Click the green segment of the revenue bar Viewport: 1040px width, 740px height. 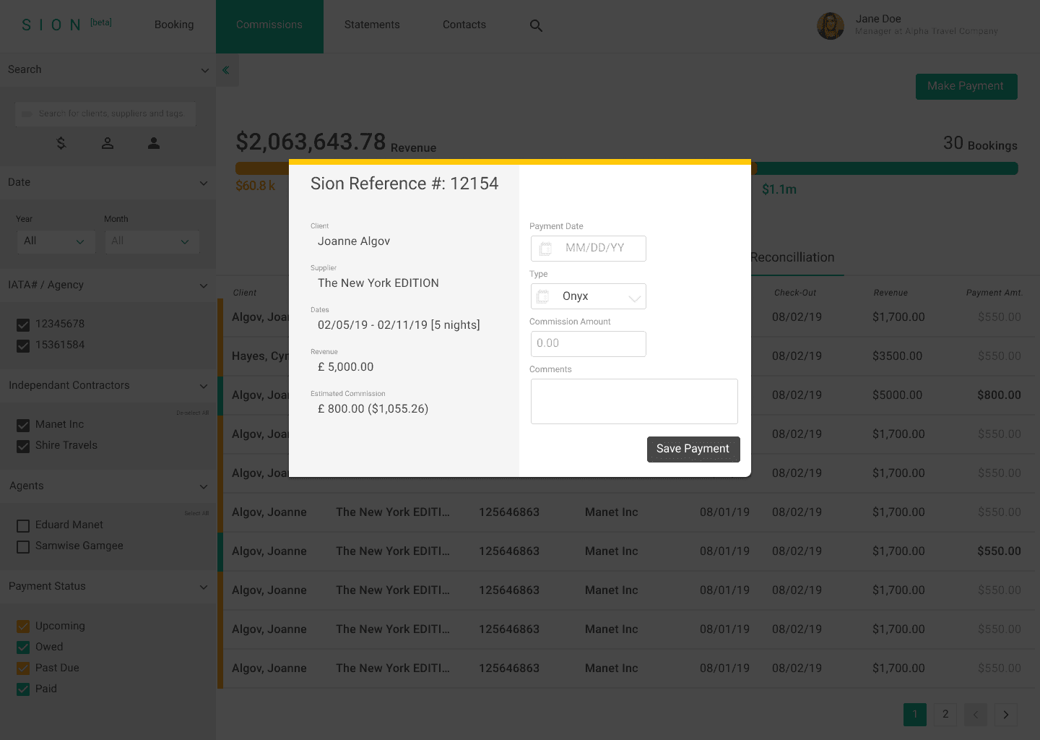click(886, 168)
